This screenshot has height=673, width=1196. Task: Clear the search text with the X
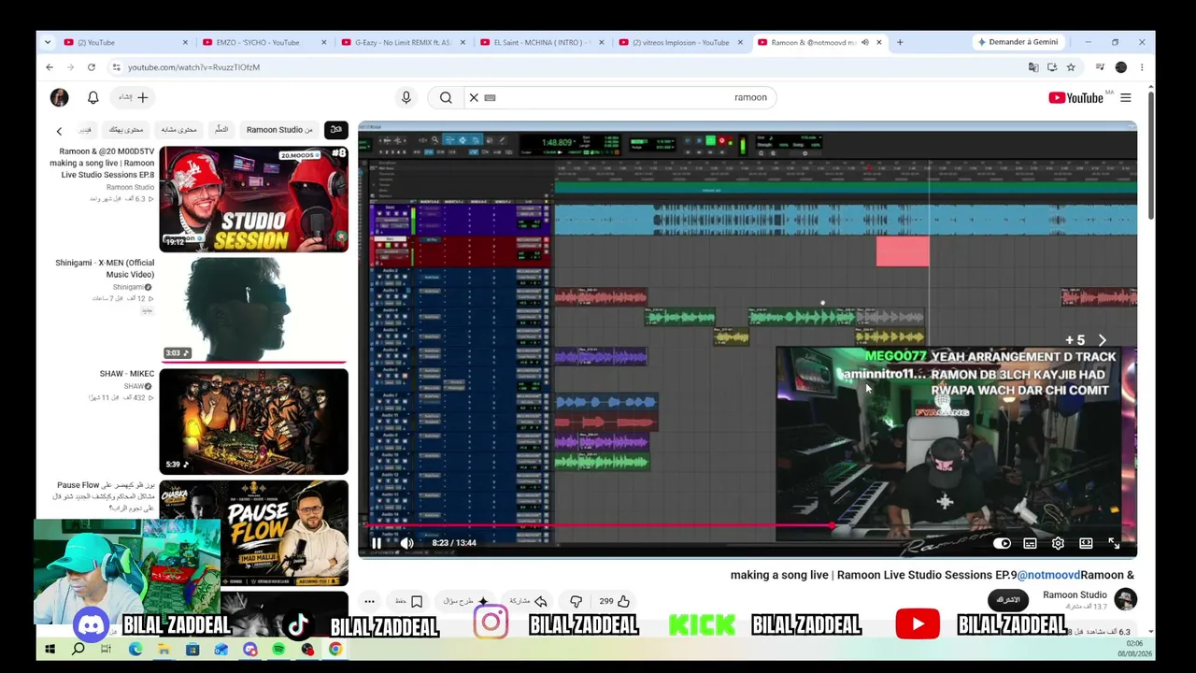pyautogui.click(x=474, y=97)
